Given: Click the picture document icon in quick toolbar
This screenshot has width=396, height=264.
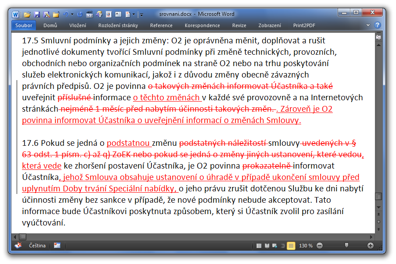Looking at the screenshot, I should click(109, 14).
